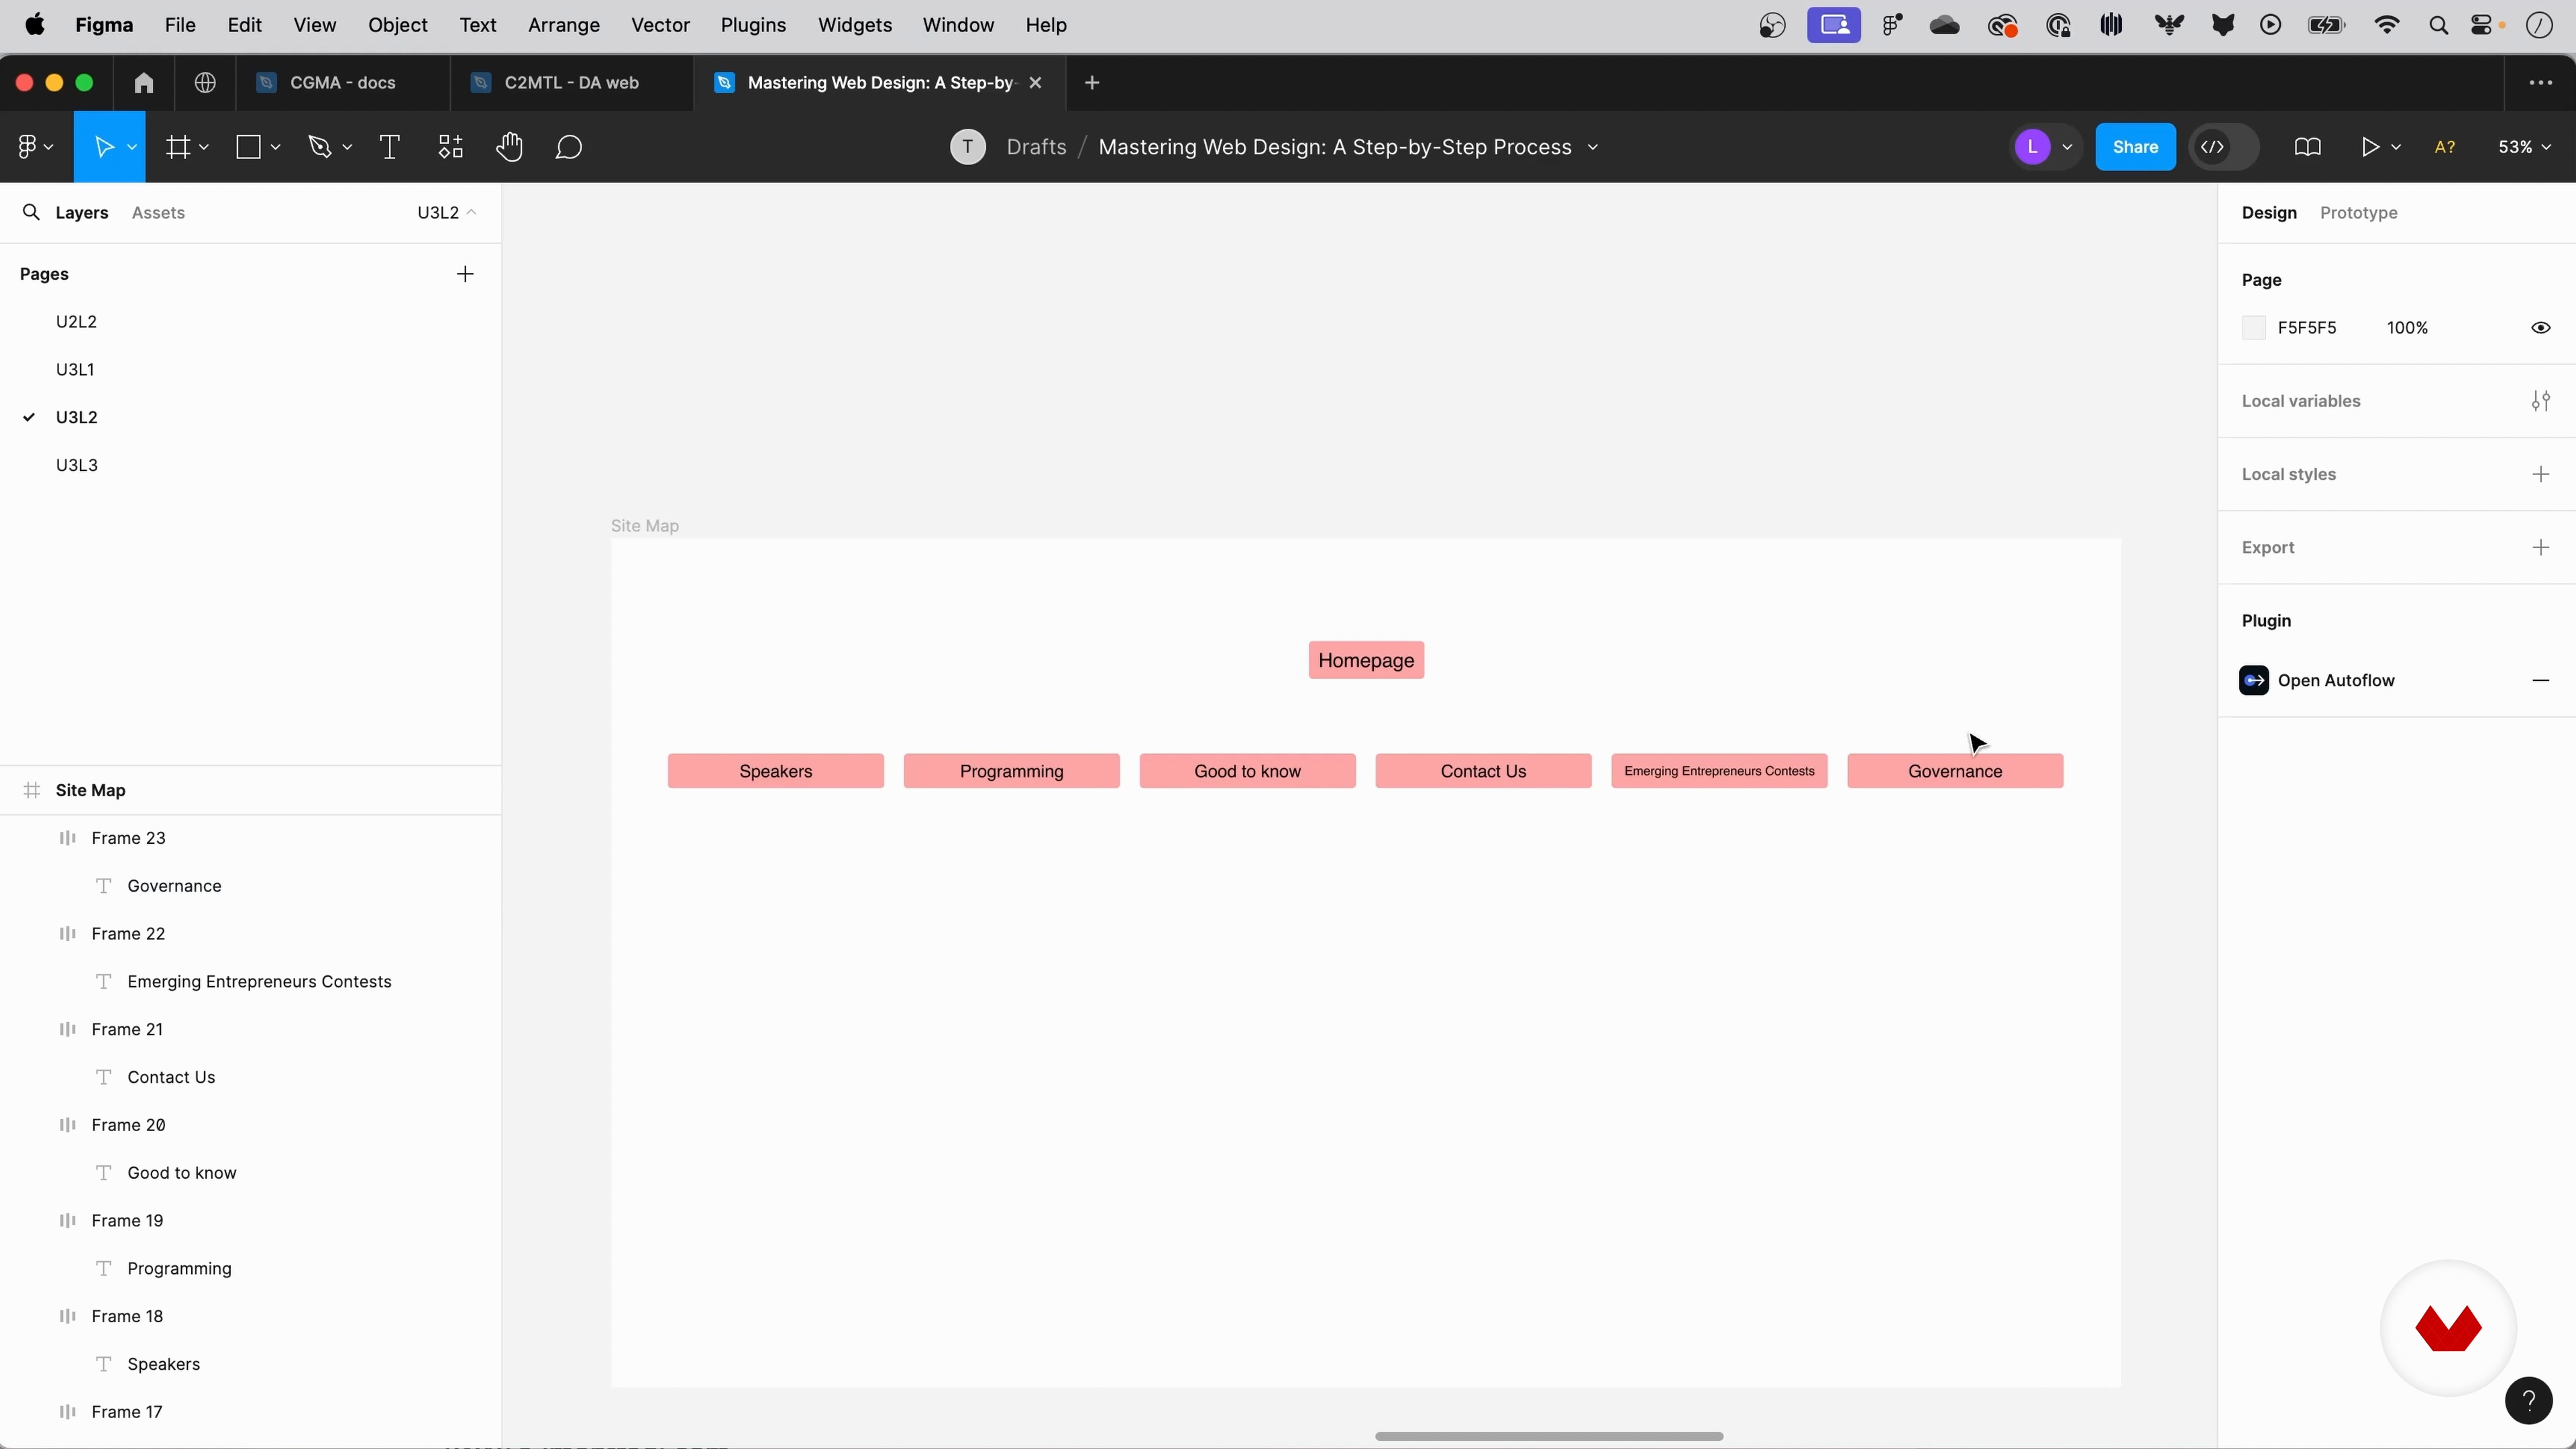2576x1449 pixels.
Task: Open the missing fonts A? indicator
Action: [2445, 147]
